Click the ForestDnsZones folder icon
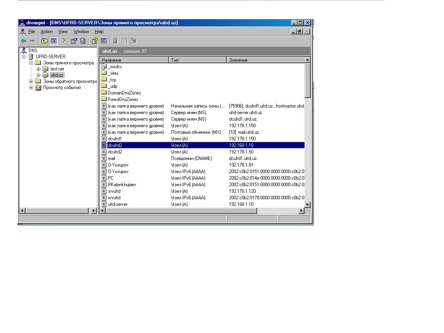 pyautogui.click(x=104, y=99)
